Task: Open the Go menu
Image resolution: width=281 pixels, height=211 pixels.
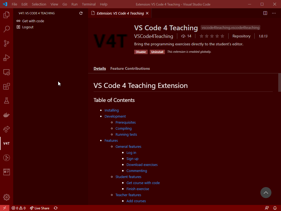Action: tap(65, 4)
